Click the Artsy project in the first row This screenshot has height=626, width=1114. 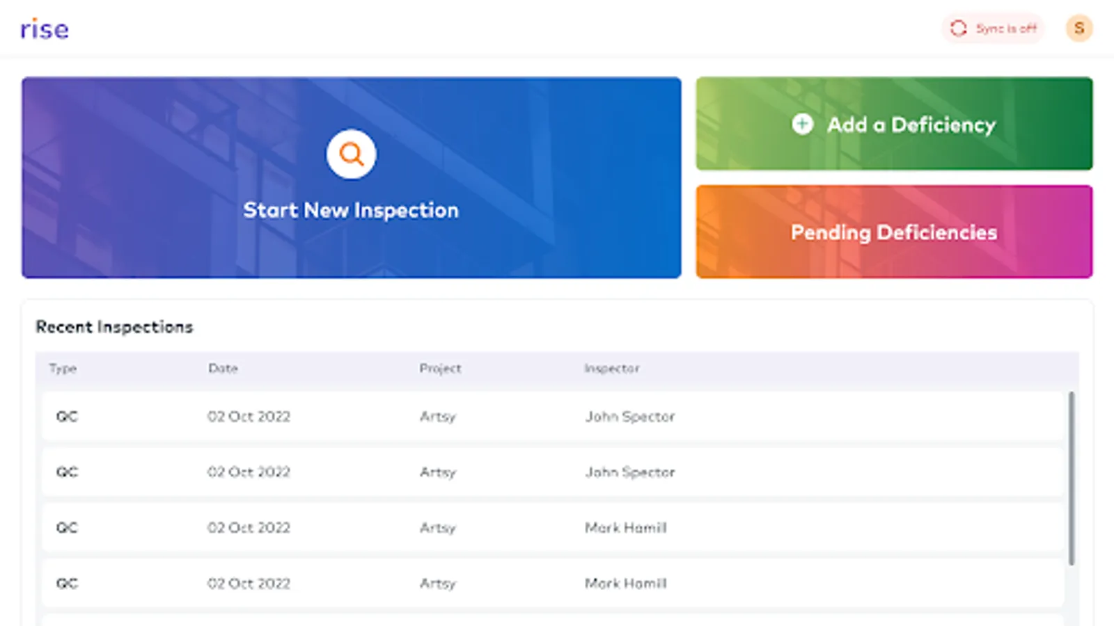437,417
